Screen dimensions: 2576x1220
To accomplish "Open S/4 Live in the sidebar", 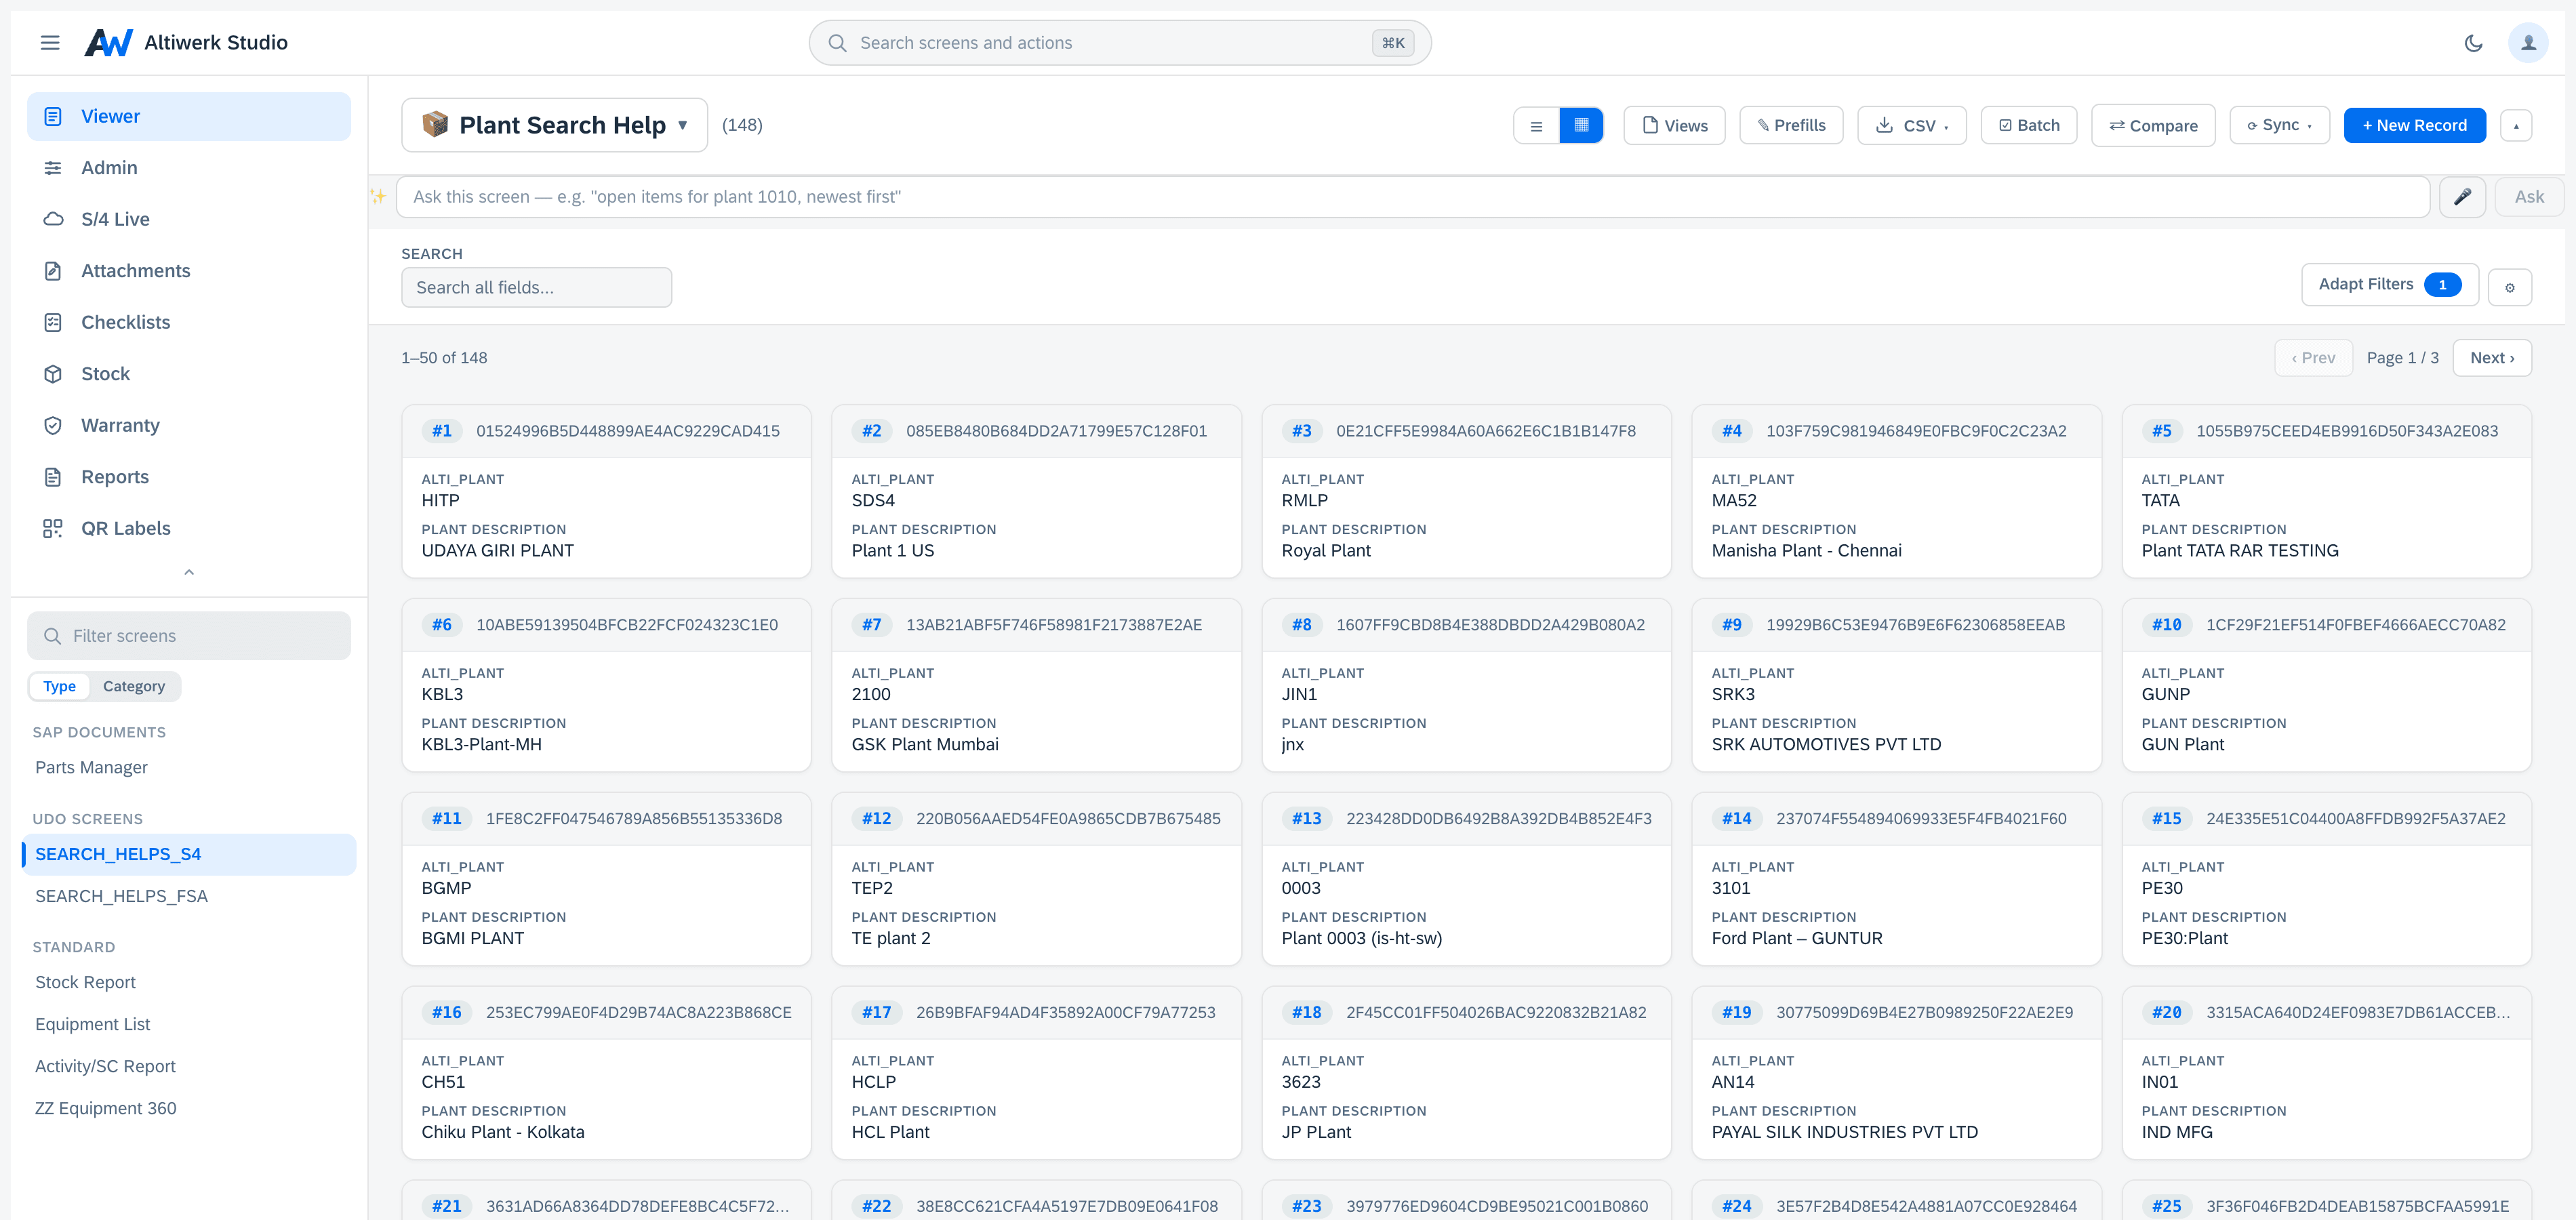I will [189, 220].
